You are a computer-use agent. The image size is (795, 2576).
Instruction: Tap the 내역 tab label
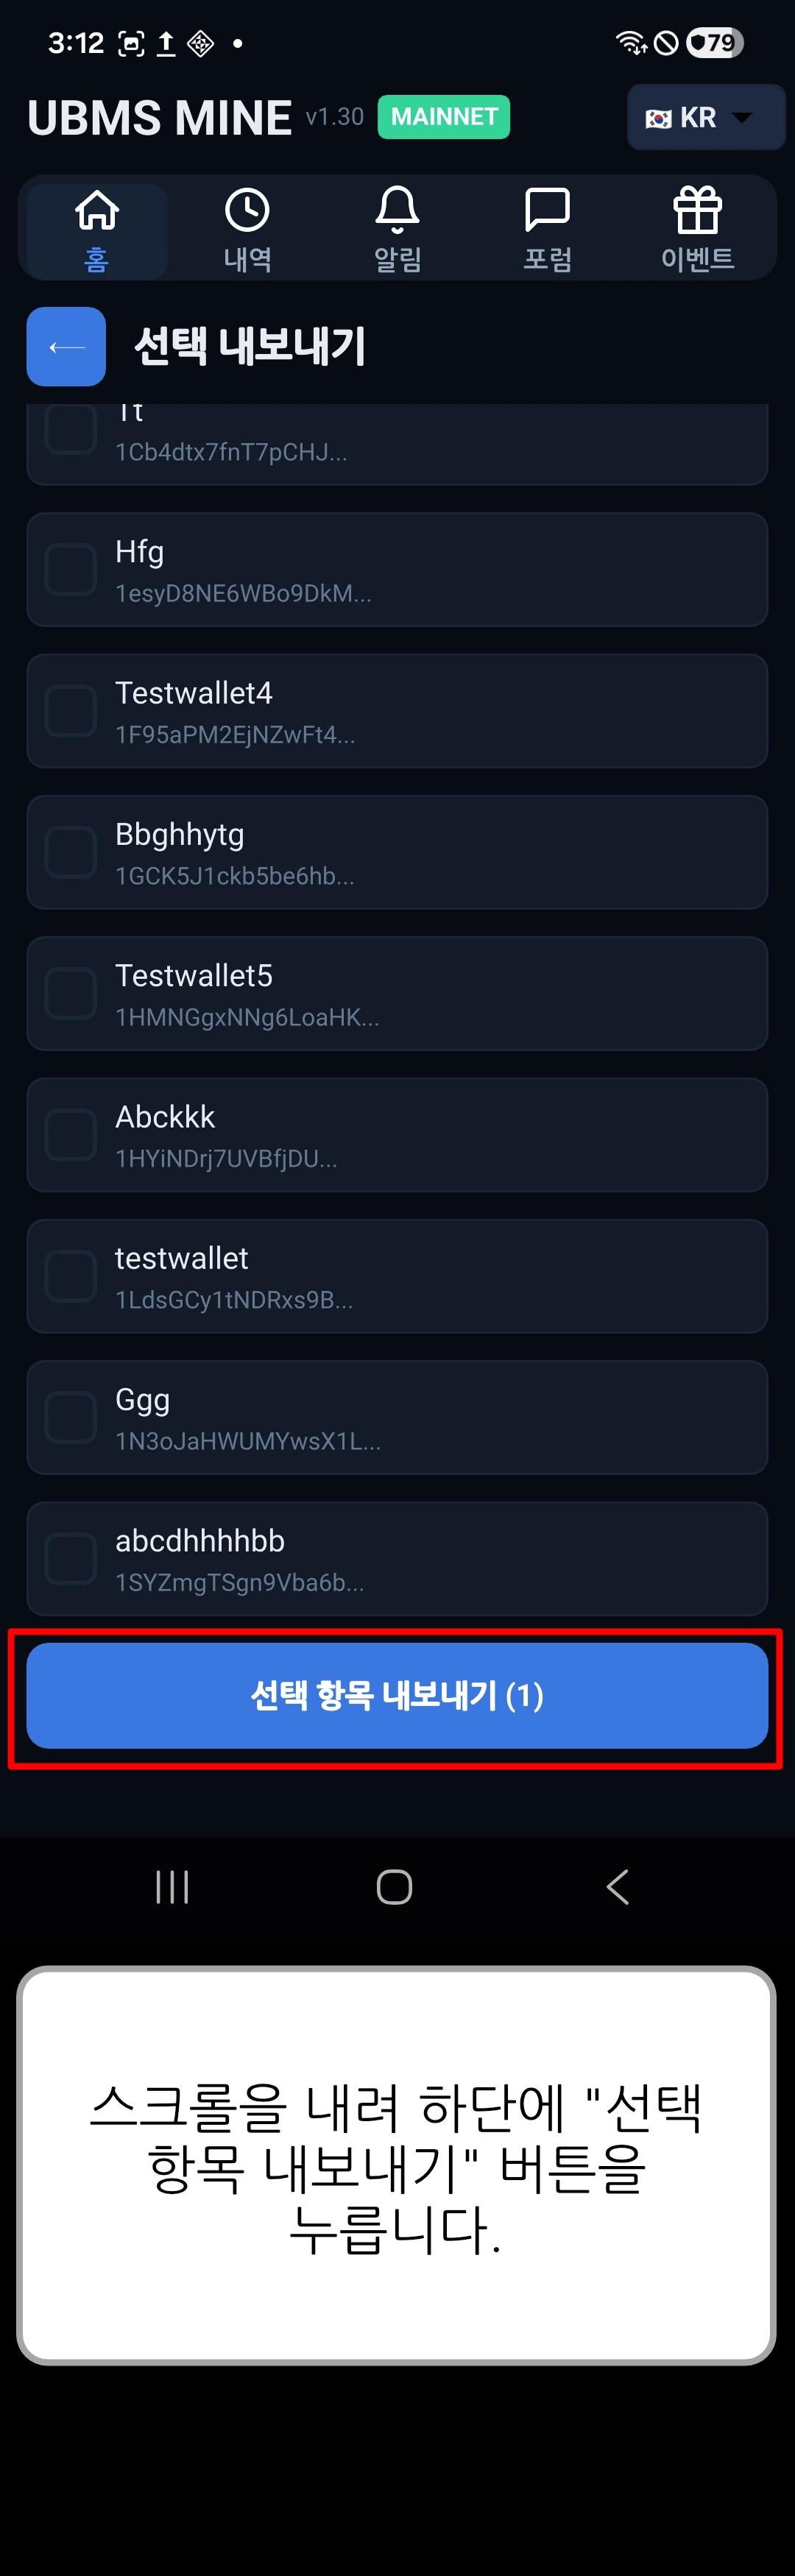247,260
